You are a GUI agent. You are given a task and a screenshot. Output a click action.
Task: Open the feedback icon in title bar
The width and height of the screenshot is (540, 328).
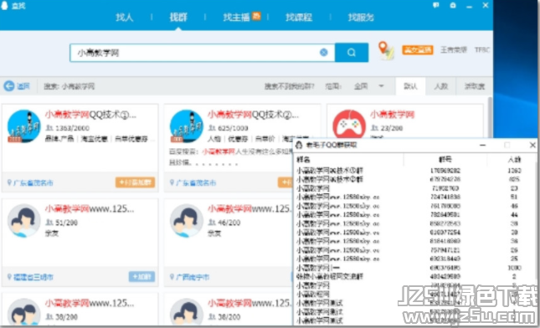tap(435, 6)
